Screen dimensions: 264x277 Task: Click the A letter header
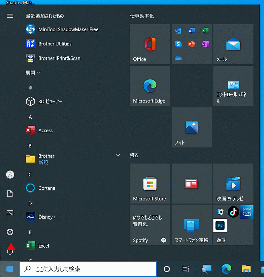click(30, 117)
